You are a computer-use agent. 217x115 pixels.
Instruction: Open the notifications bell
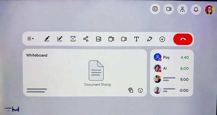(196, 9)
